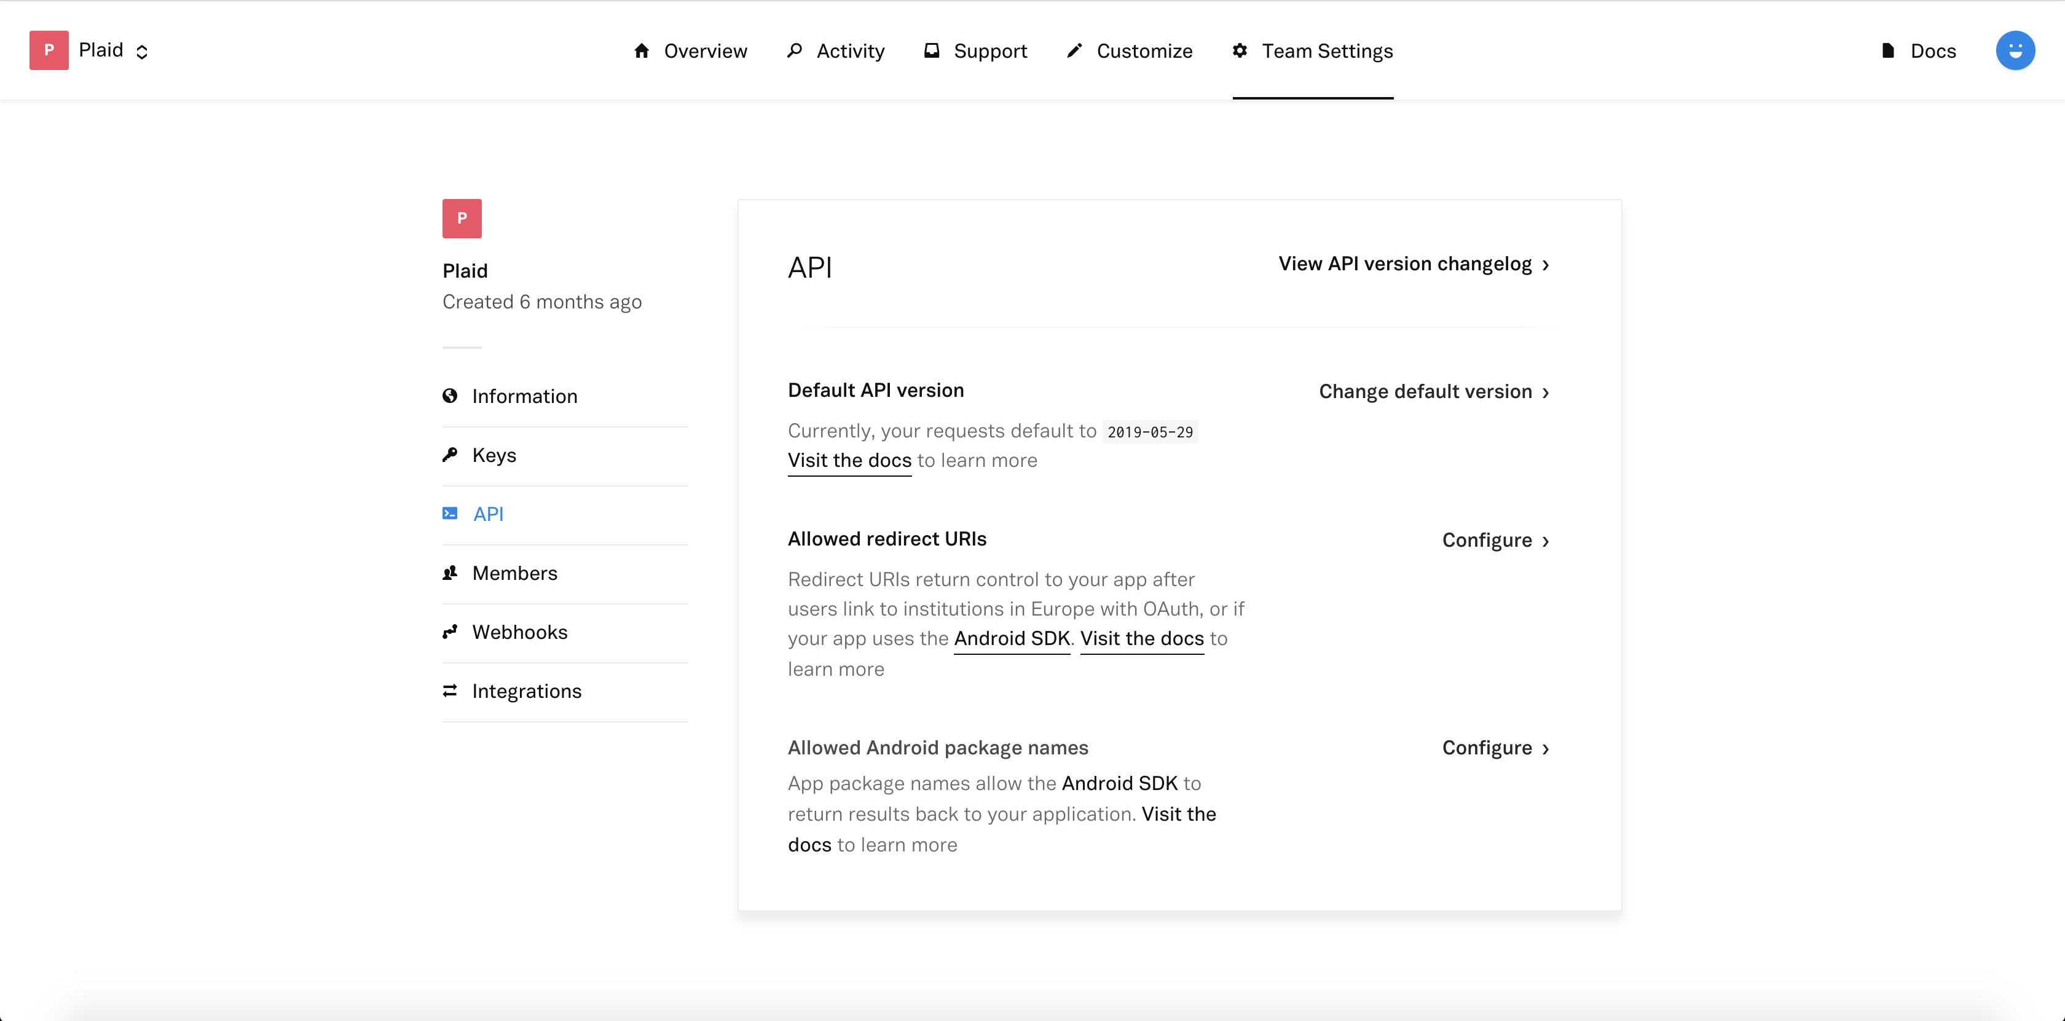Open Configure for Android package names
The height and width of the screenshot is (1021, 2065).
click(1494, 748)
